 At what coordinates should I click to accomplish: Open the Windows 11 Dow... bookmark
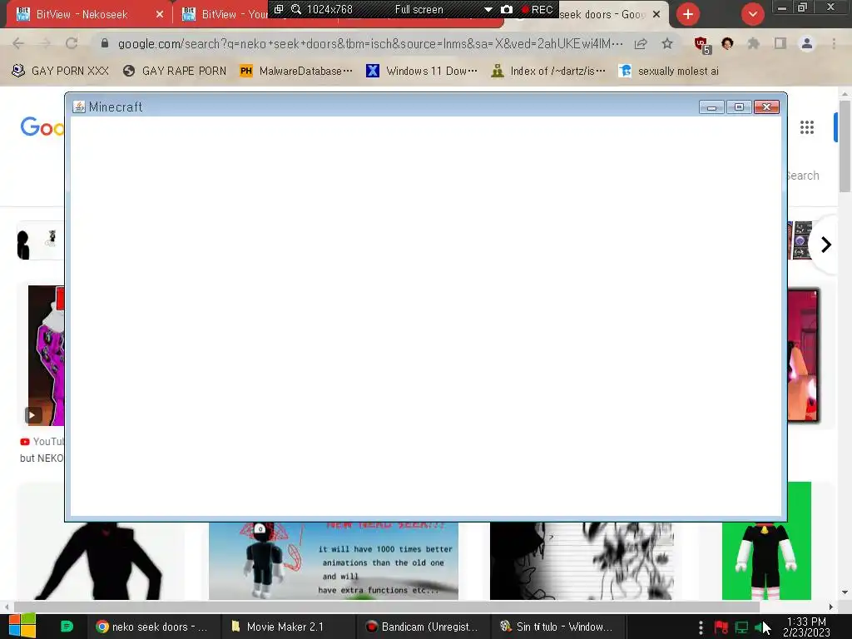[422, 71]
